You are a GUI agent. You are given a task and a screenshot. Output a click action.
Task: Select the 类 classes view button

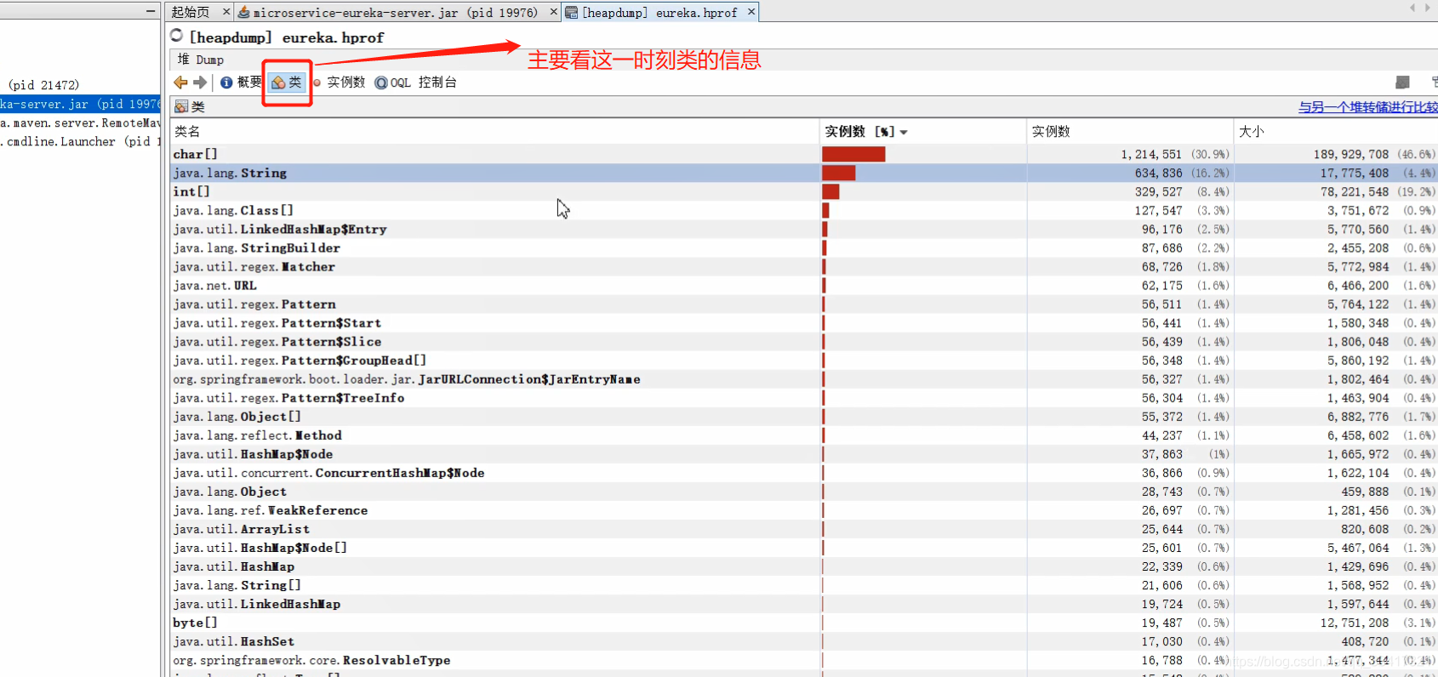[287, 82]
